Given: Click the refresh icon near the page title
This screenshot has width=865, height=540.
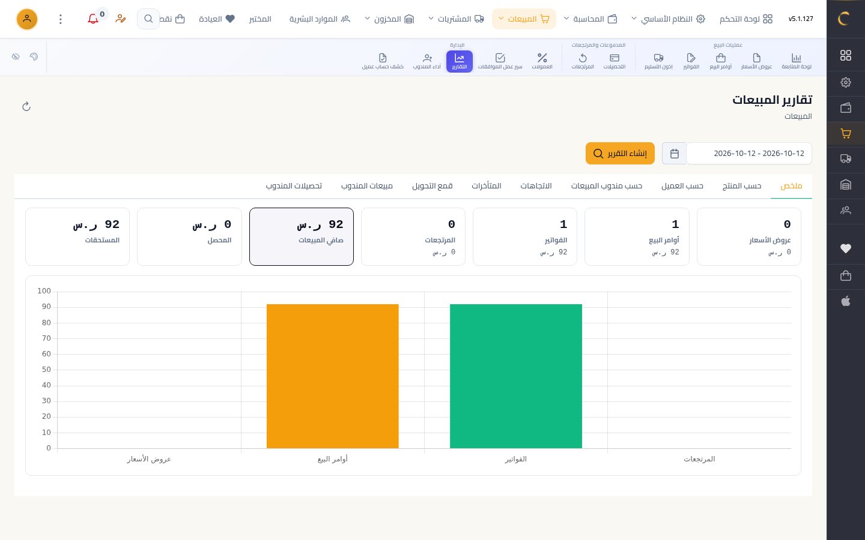Looking at the screenshot, I should (x=26, y=106).
